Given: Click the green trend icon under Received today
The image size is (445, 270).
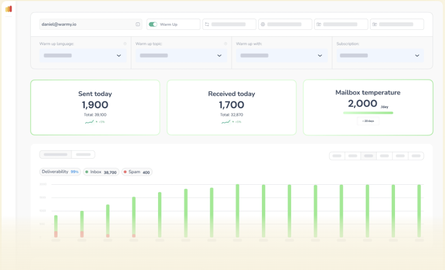Looking at the screenshot, I should click(226, 122).
